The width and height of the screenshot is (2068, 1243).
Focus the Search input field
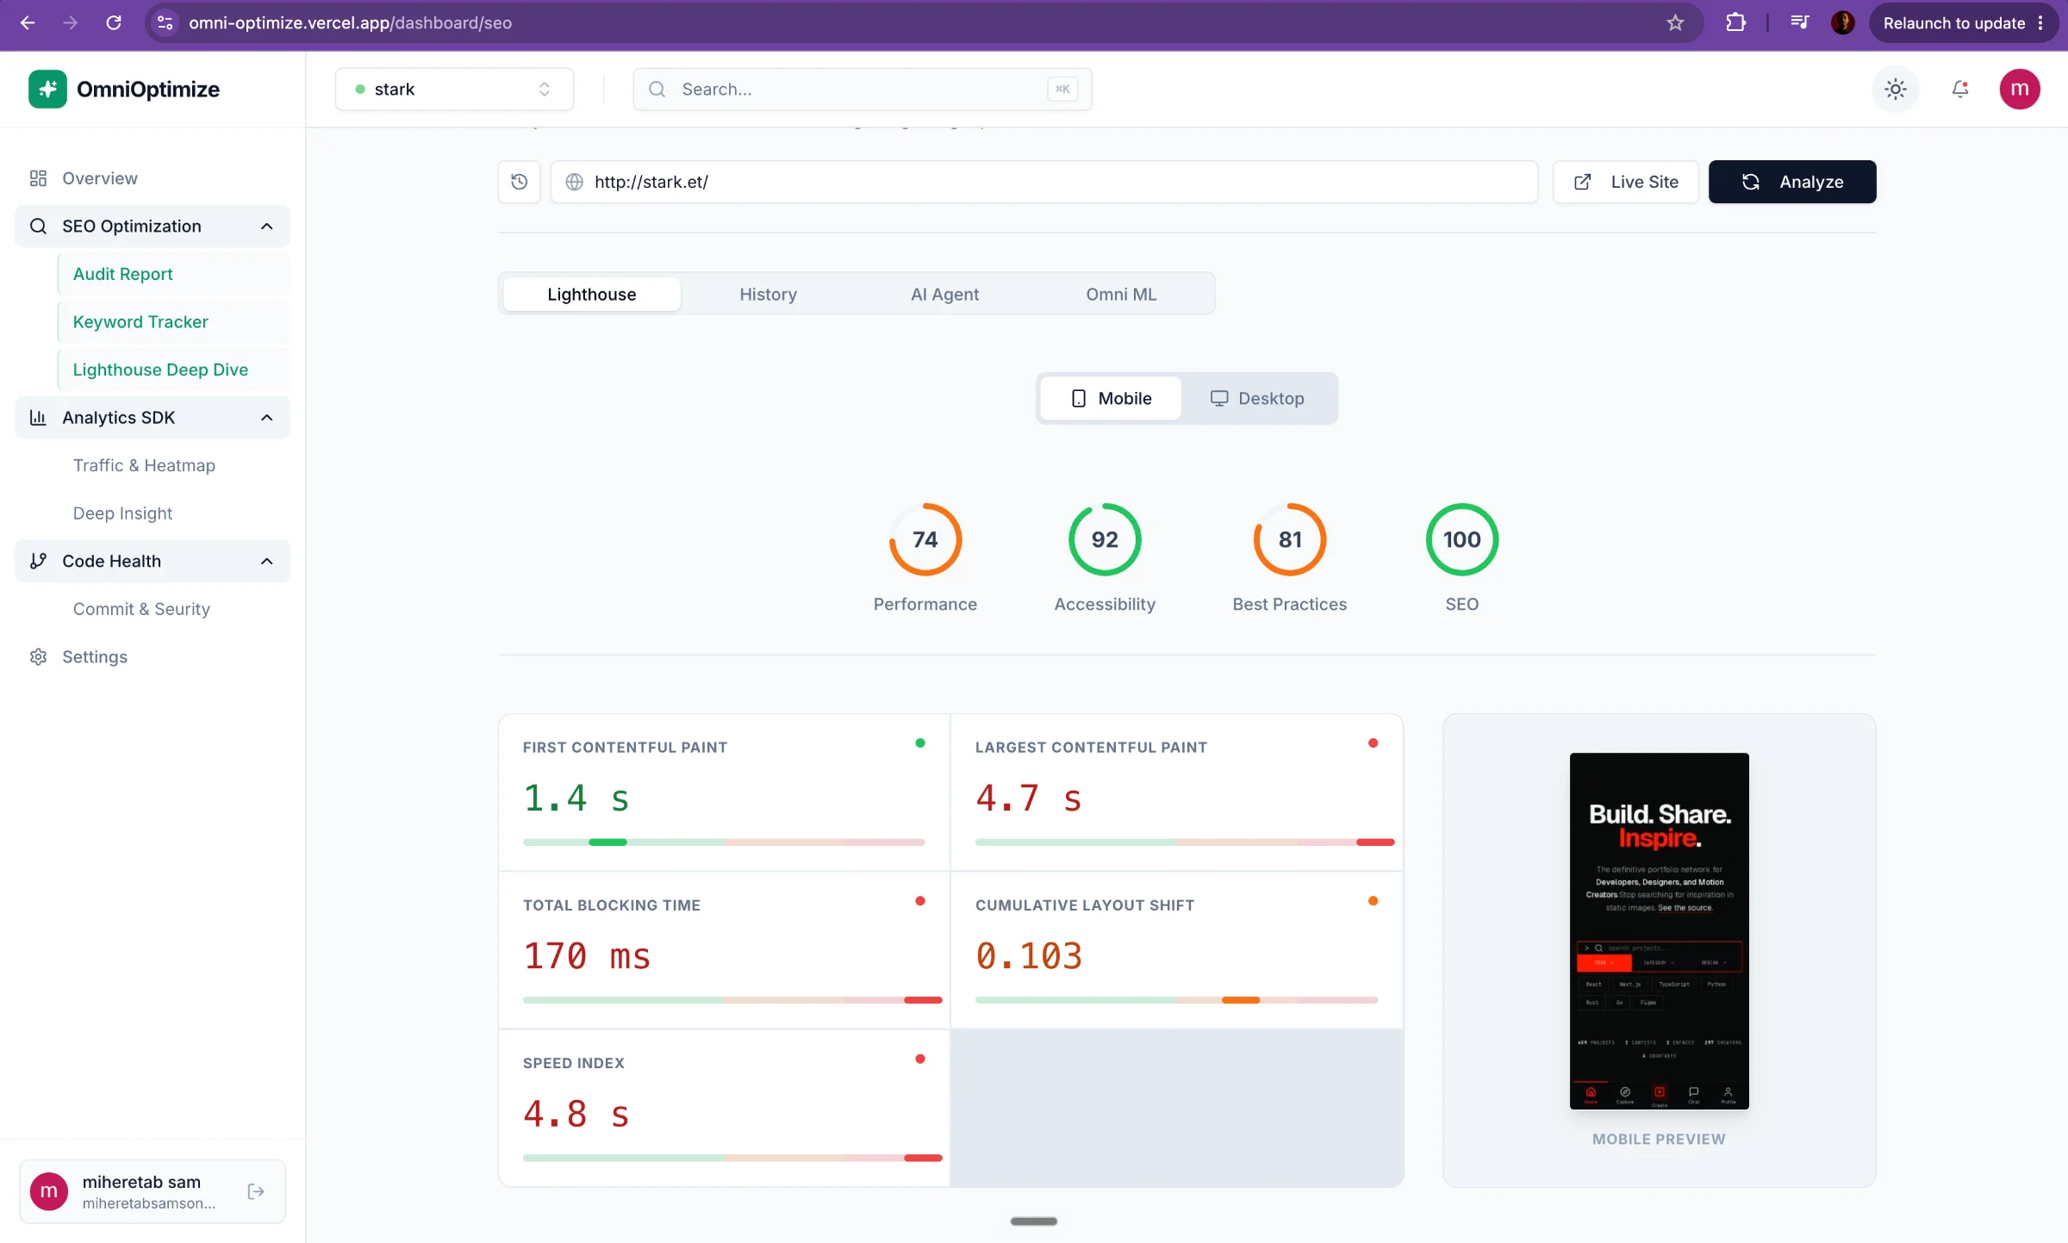[x=863, y=89]
